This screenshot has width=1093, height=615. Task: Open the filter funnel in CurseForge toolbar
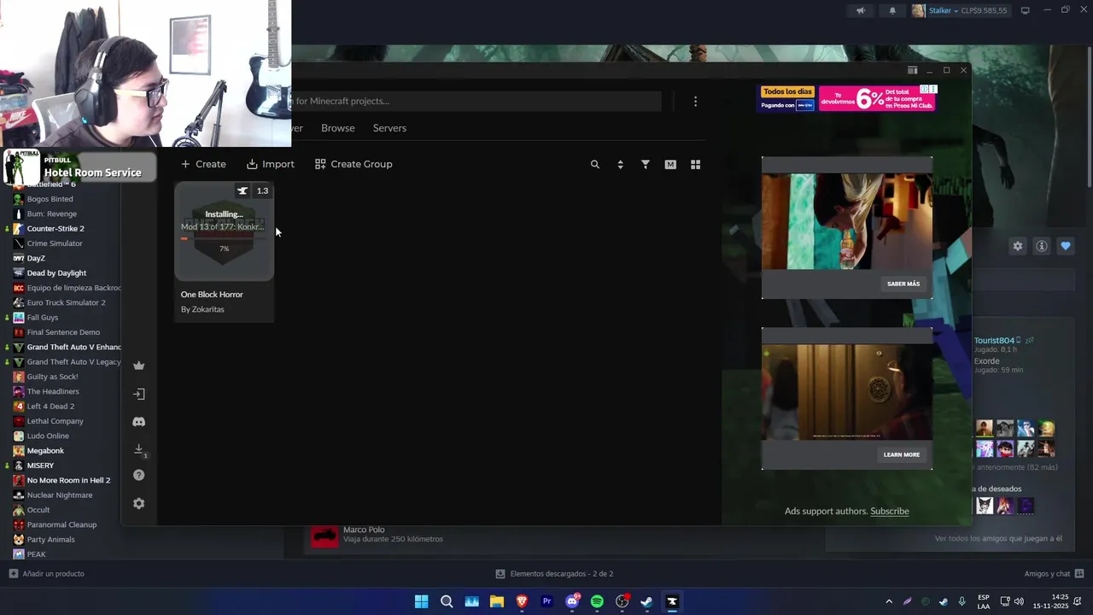[646, 164]
